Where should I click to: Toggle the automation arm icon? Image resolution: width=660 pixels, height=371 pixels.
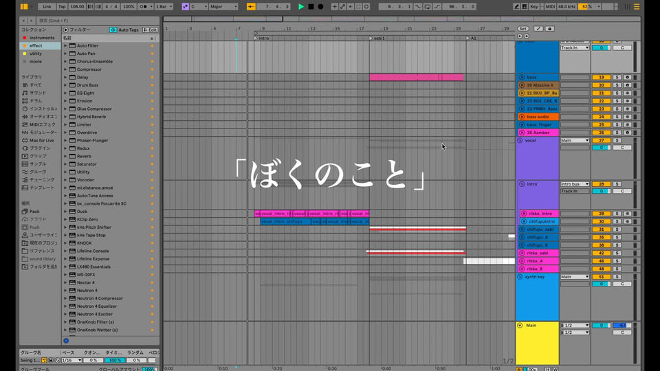(342, 6)
